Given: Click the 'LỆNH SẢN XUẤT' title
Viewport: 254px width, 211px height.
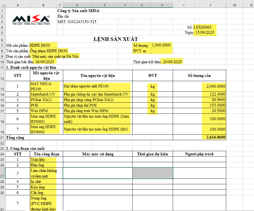Looking at the screenshot, I should pos(116,39).
